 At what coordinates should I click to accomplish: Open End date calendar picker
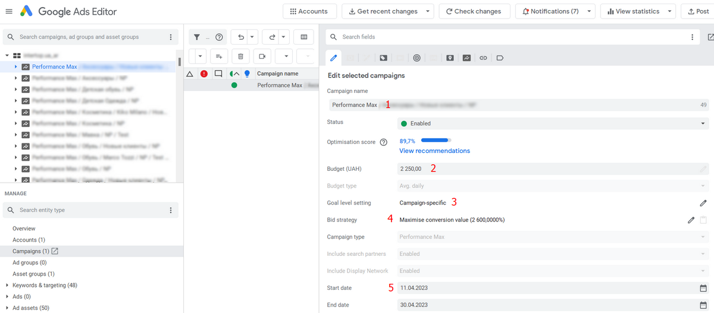703,305
